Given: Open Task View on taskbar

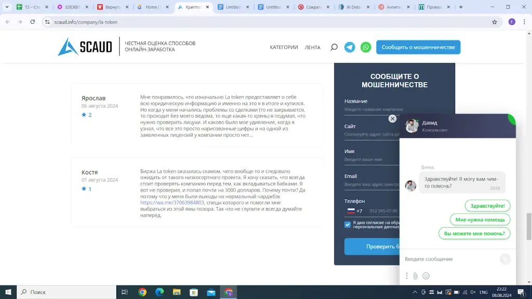Looking at the screenshot, I should 125,292.
